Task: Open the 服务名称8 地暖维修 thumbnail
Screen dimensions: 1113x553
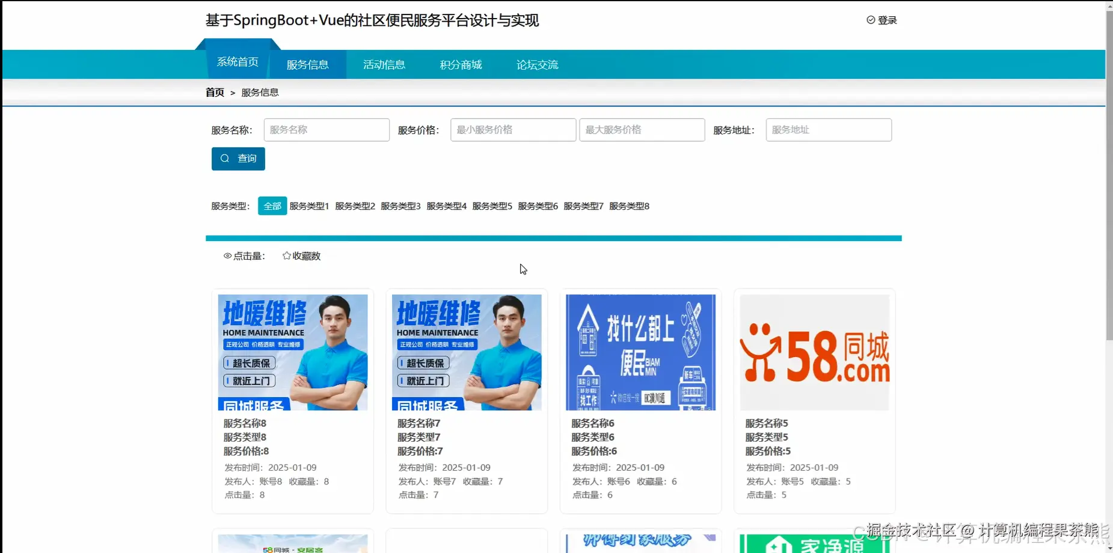Action: (x=292, y=352)
